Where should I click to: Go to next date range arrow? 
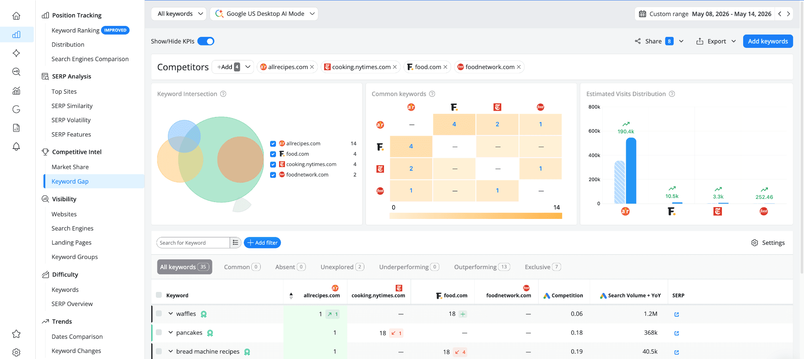[x=788, y=14]
